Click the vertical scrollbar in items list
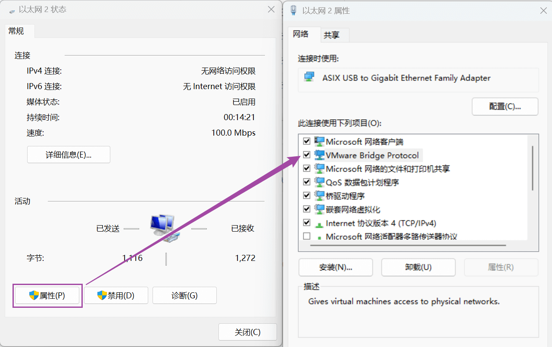552x347 pixels. coord(533,168)
